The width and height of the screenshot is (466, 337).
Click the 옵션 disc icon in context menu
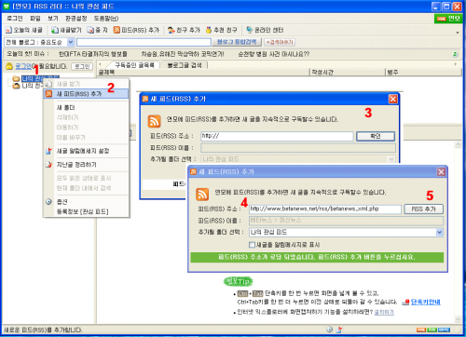[48, 202]
